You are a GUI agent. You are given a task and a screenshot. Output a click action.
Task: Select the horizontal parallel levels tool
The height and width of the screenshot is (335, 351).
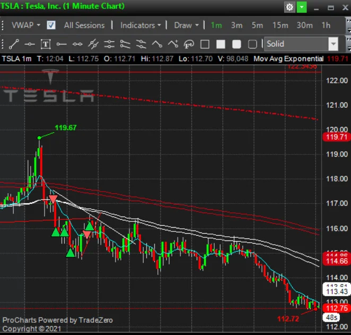pyautogui.click(x=109, y=44)
